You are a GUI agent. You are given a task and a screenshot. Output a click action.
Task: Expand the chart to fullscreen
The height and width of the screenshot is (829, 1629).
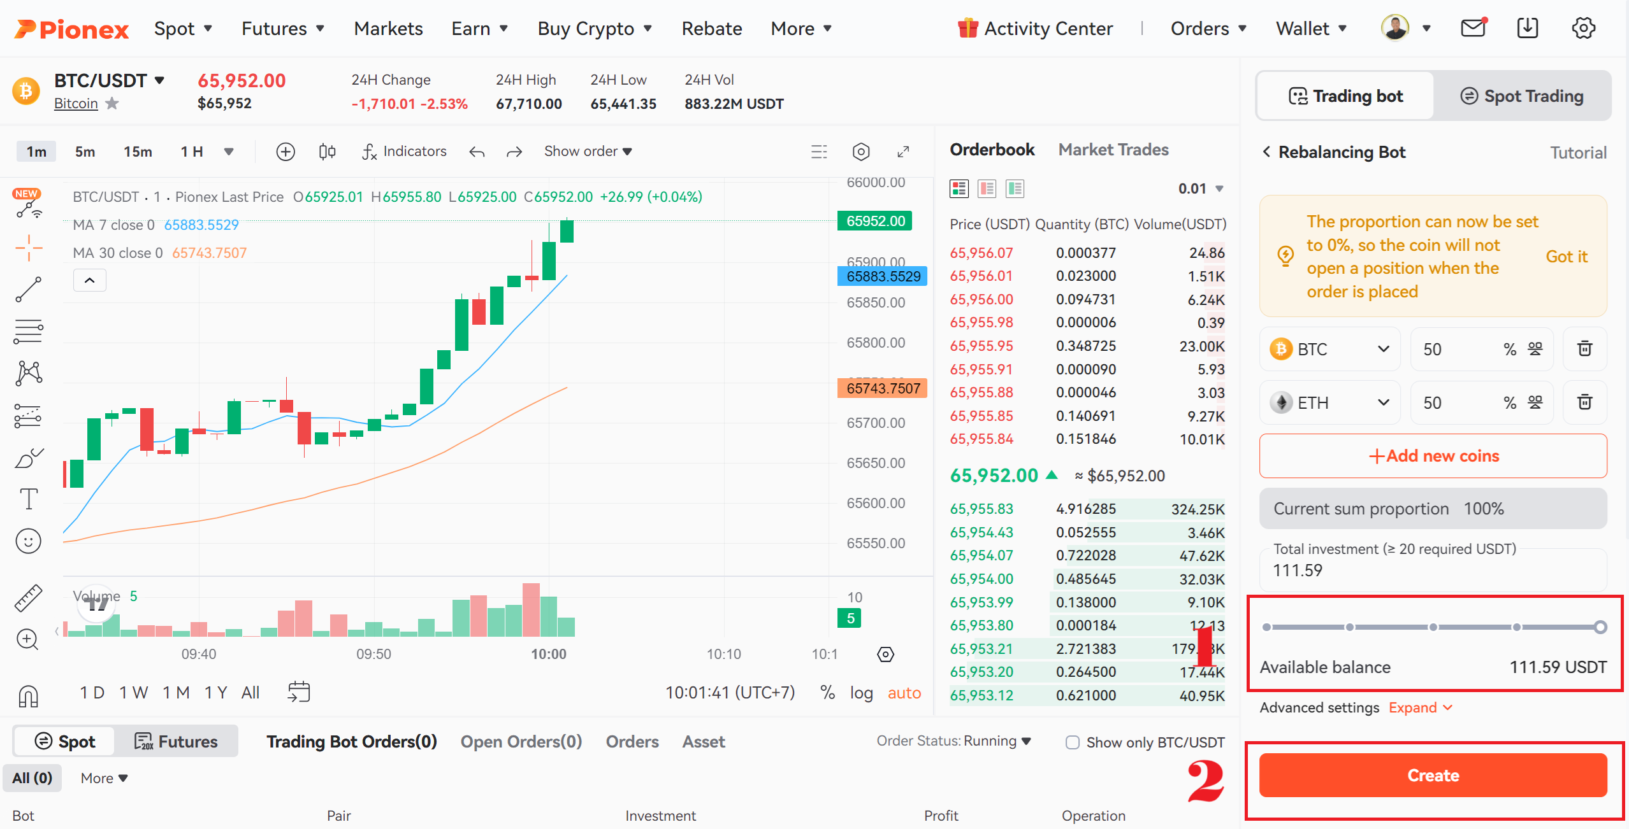click(x=903, y=152)
